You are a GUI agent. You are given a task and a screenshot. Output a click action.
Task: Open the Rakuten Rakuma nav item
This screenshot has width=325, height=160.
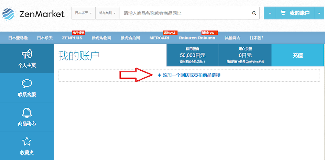197,38
